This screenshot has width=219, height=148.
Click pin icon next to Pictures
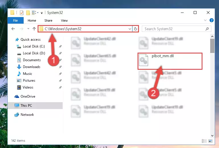[x=60, y=81]
